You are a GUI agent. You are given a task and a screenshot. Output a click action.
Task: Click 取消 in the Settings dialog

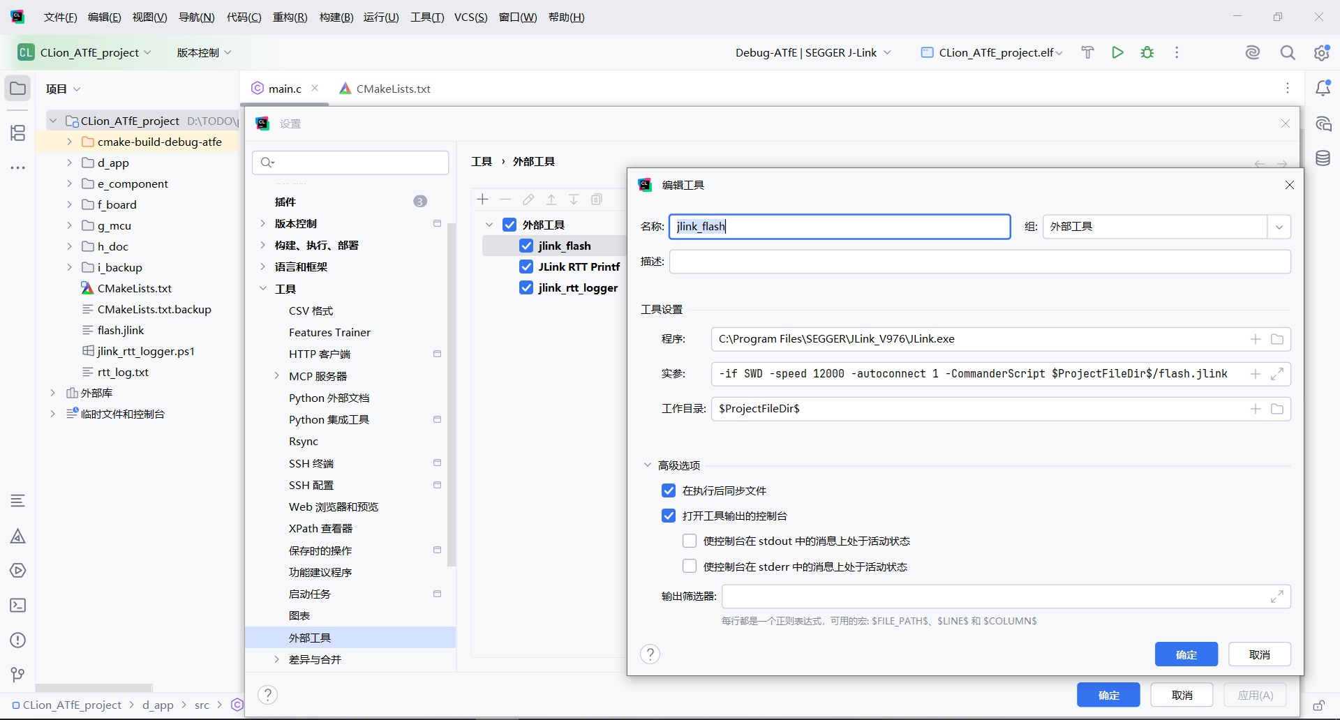tap(1182, 695)
